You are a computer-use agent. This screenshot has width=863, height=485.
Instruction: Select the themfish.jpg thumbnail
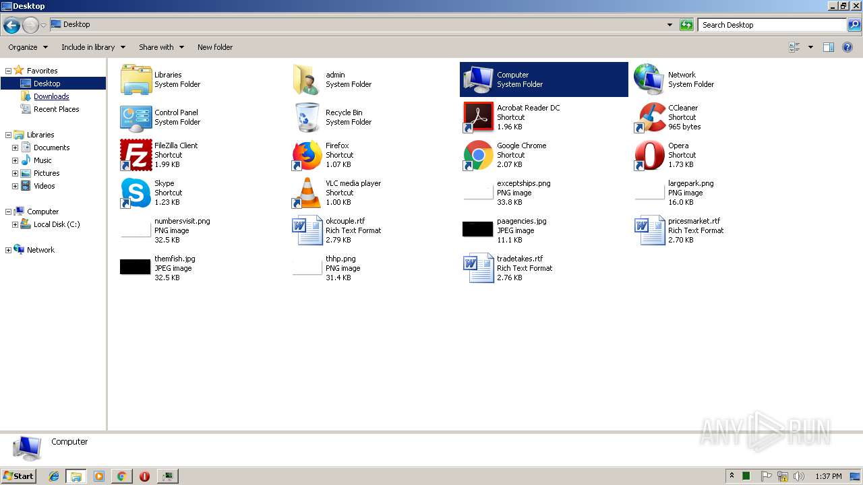point(136,267)
